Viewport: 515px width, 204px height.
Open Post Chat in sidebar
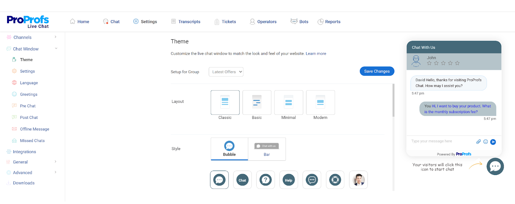pyautogui.click(x=29, y=118)
